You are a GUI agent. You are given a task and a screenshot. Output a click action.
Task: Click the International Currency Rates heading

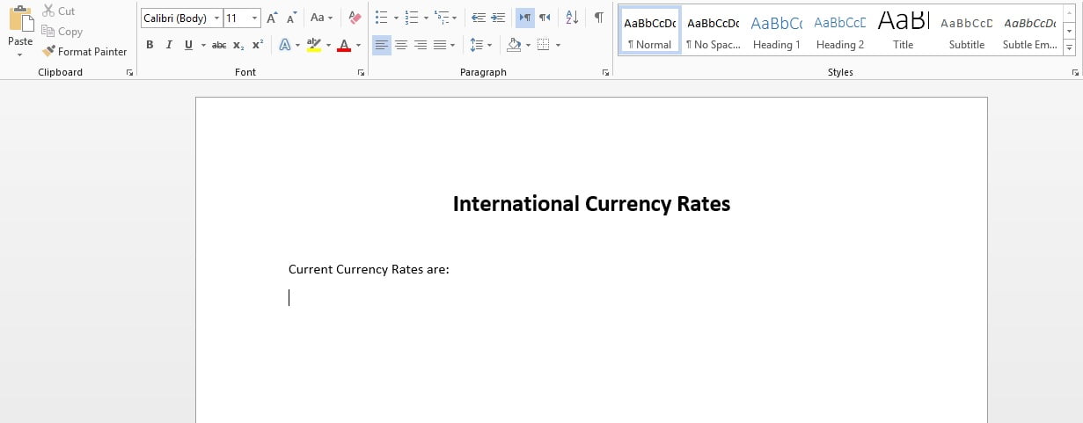click(x=591, y=204)
